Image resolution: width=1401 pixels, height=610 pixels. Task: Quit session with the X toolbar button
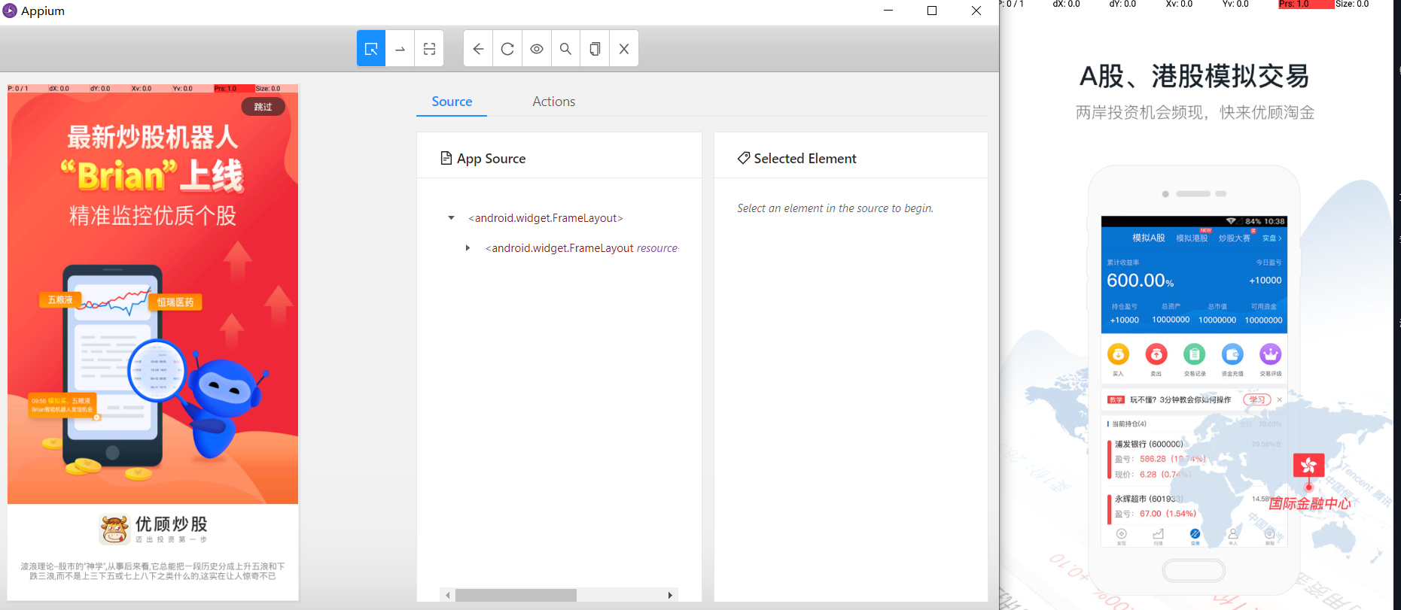[624, 49]
